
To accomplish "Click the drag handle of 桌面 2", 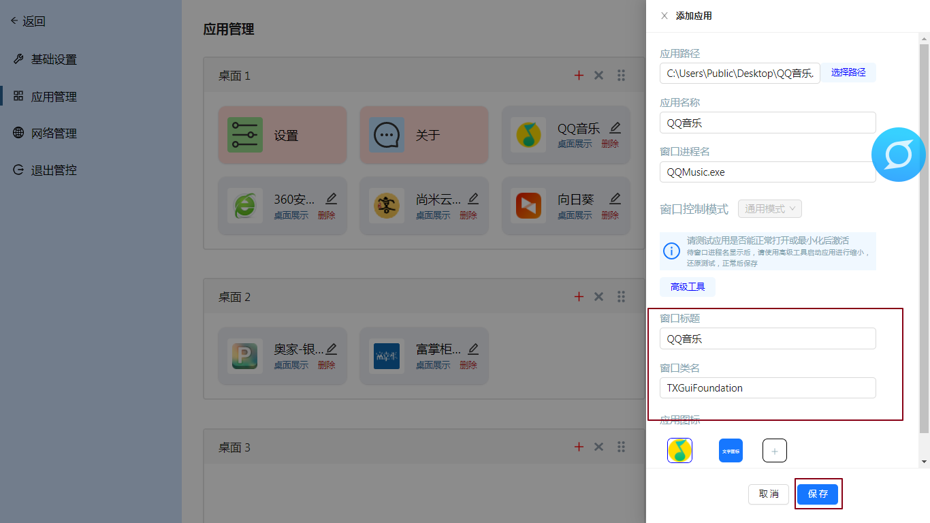I will tap(621, 297).
